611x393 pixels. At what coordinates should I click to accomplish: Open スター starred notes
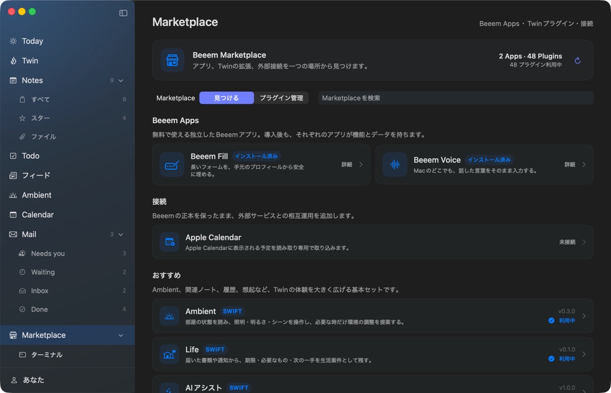tap(67, 118)
